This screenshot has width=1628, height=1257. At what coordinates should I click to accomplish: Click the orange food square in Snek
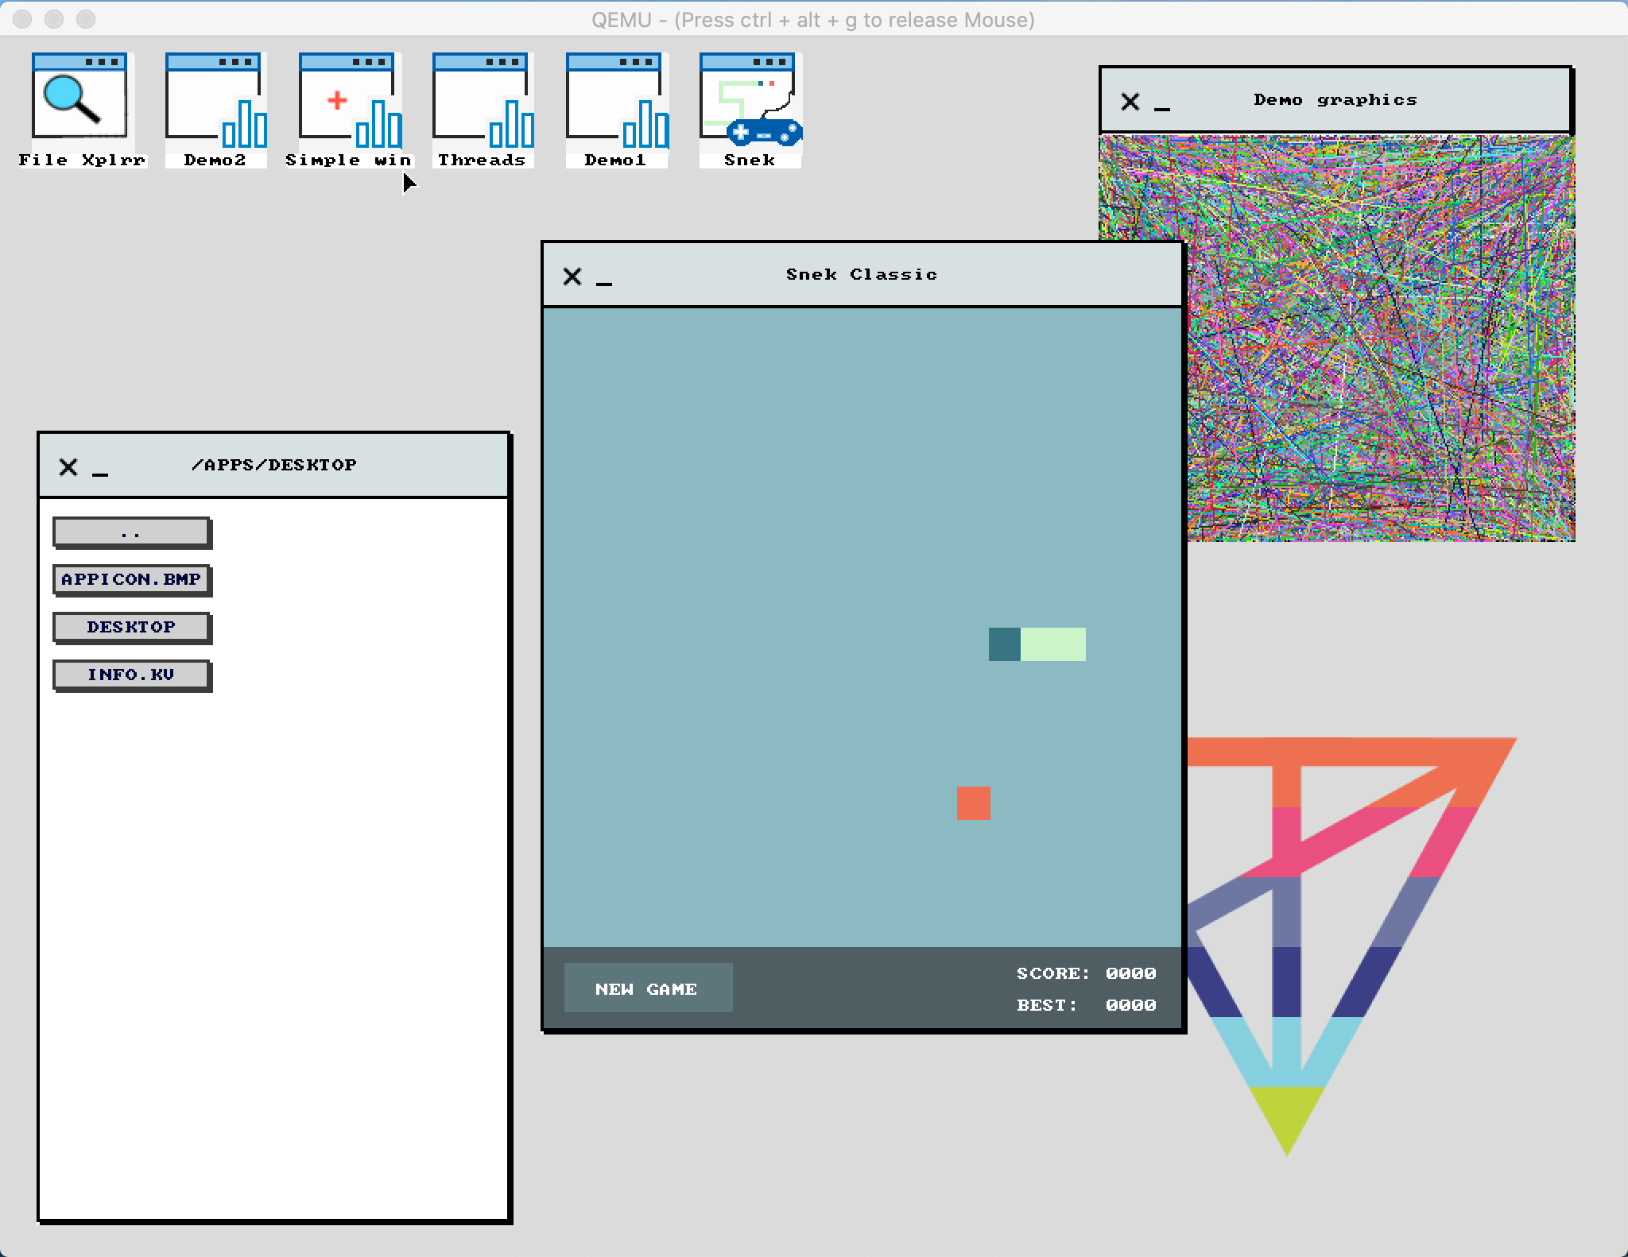click(x=973, y=803)
